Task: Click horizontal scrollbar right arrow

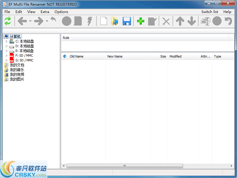Action: 232,166
